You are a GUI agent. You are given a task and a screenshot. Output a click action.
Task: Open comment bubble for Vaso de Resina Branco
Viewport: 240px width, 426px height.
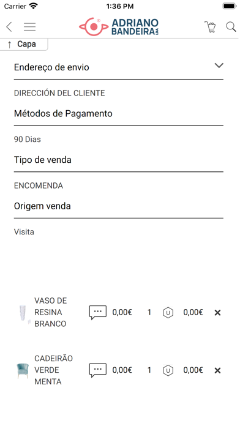[x=97, y=312]
